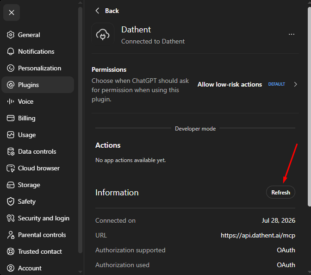
Task: Click the Actions heading
Action: 108,145
